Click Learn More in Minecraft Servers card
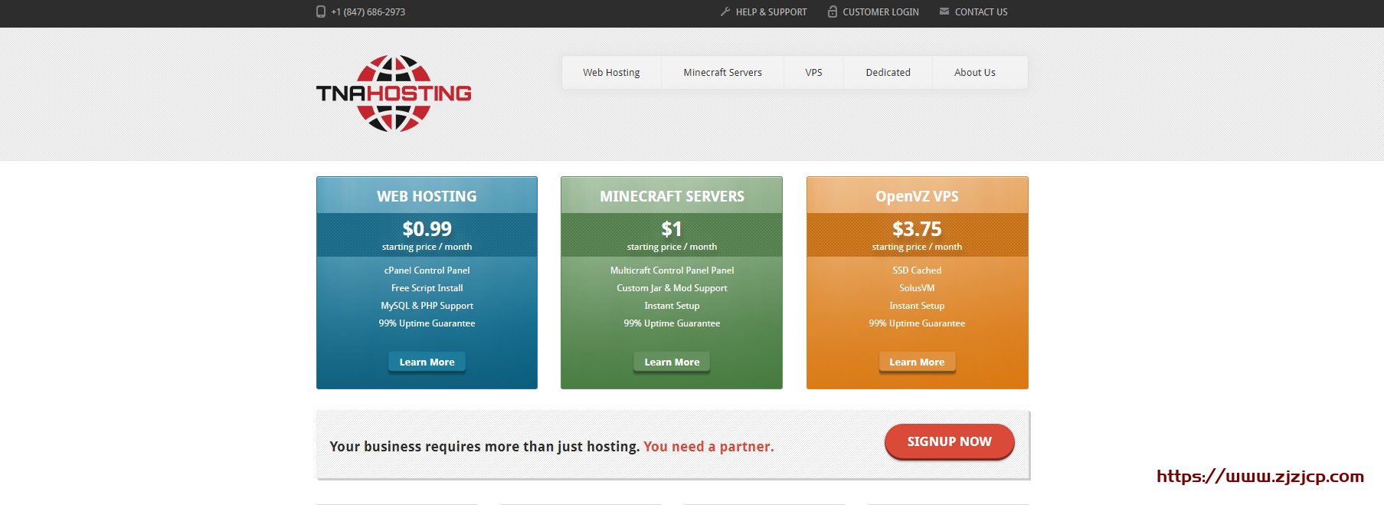Screen dimensions: 1384x505 (x=672, y=362)
